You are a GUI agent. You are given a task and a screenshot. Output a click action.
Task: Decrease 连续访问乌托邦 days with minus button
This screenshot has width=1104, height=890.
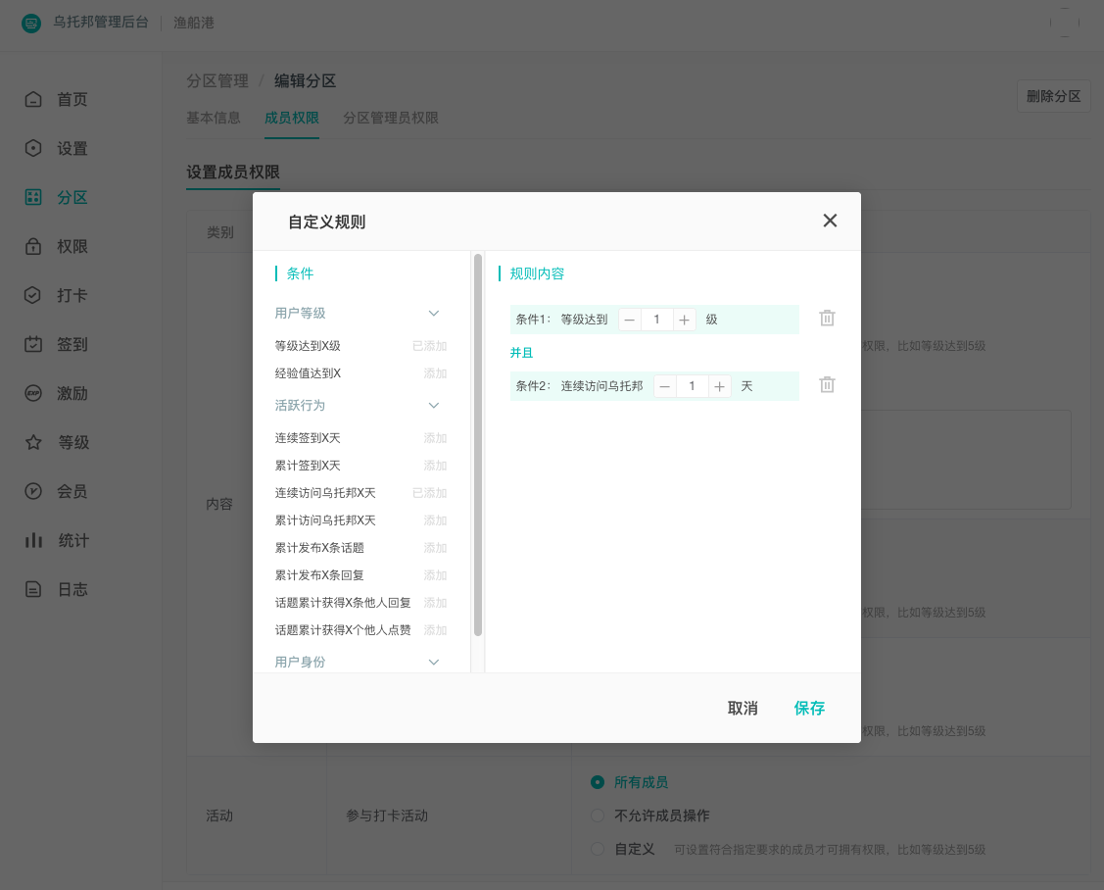tap(664, 386)
